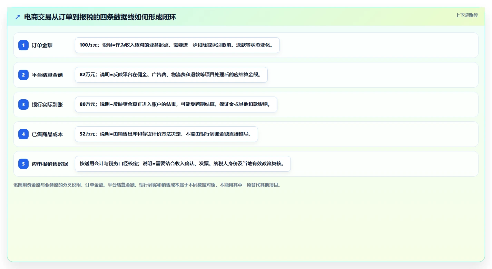492x269 pixels.
Task: Select the 订单金额 label
Action: point(42,45)
